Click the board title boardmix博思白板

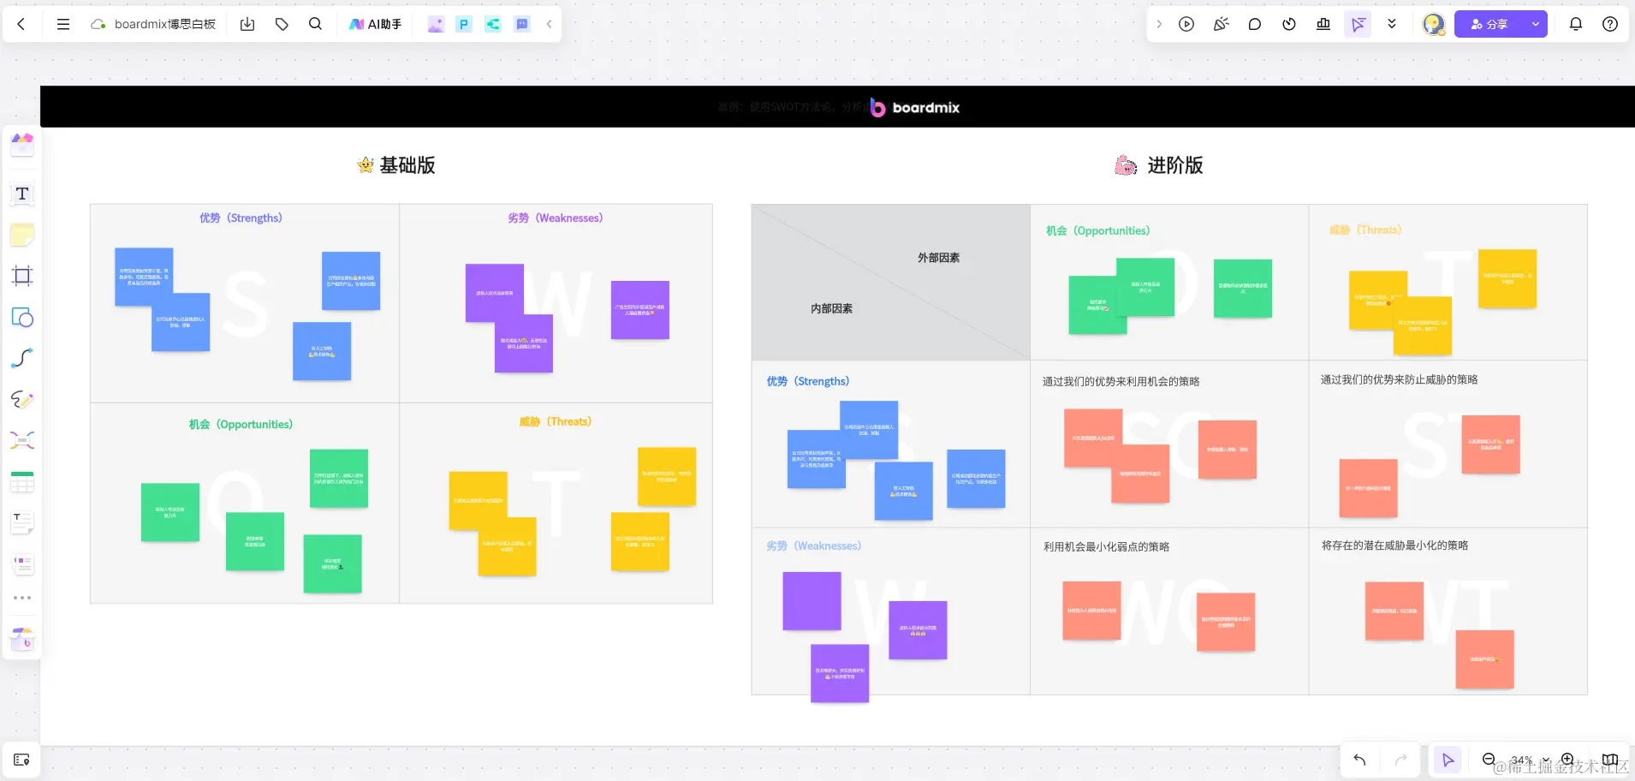point(165,24)
